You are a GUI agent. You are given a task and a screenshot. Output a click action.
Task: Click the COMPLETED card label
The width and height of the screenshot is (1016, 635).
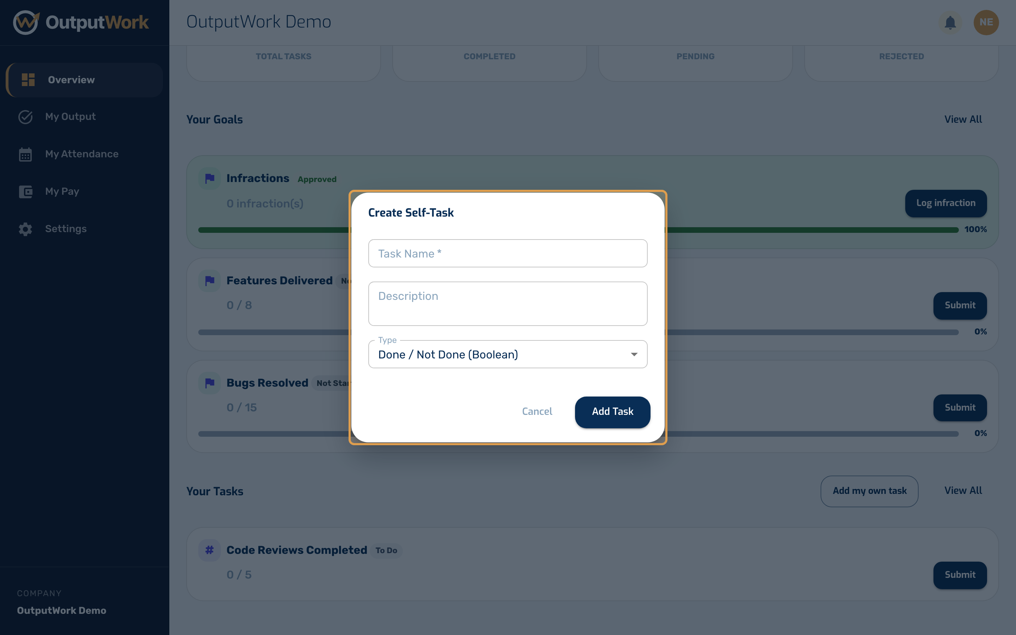pyautogui.click(x=490, y=56)
